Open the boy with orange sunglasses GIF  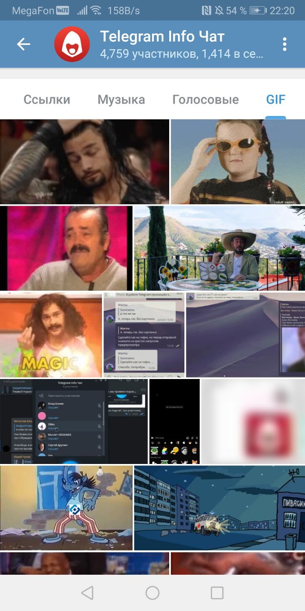tap(238, 162)
